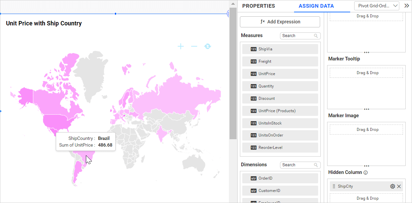Click the Hidden Column info icon
Image resolution: width=412 pixels, height=203 pixels.
366,173
